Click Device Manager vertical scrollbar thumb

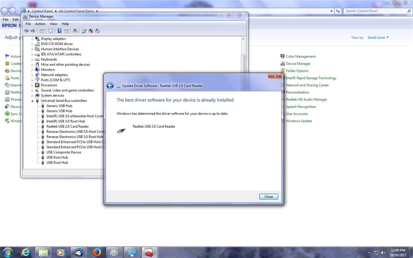click(x=243, y=63)
